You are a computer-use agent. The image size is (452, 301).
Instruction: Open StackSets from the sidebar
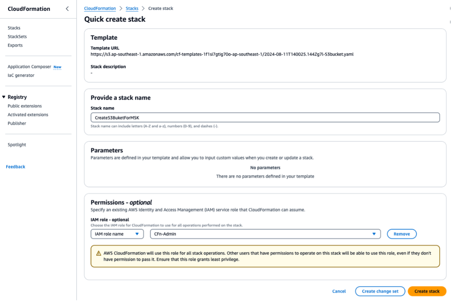[17, 36]
